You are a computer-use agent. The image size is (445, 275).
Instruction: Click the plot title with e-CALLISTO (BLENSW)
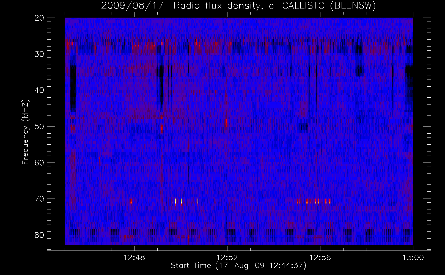pos(238,6)
